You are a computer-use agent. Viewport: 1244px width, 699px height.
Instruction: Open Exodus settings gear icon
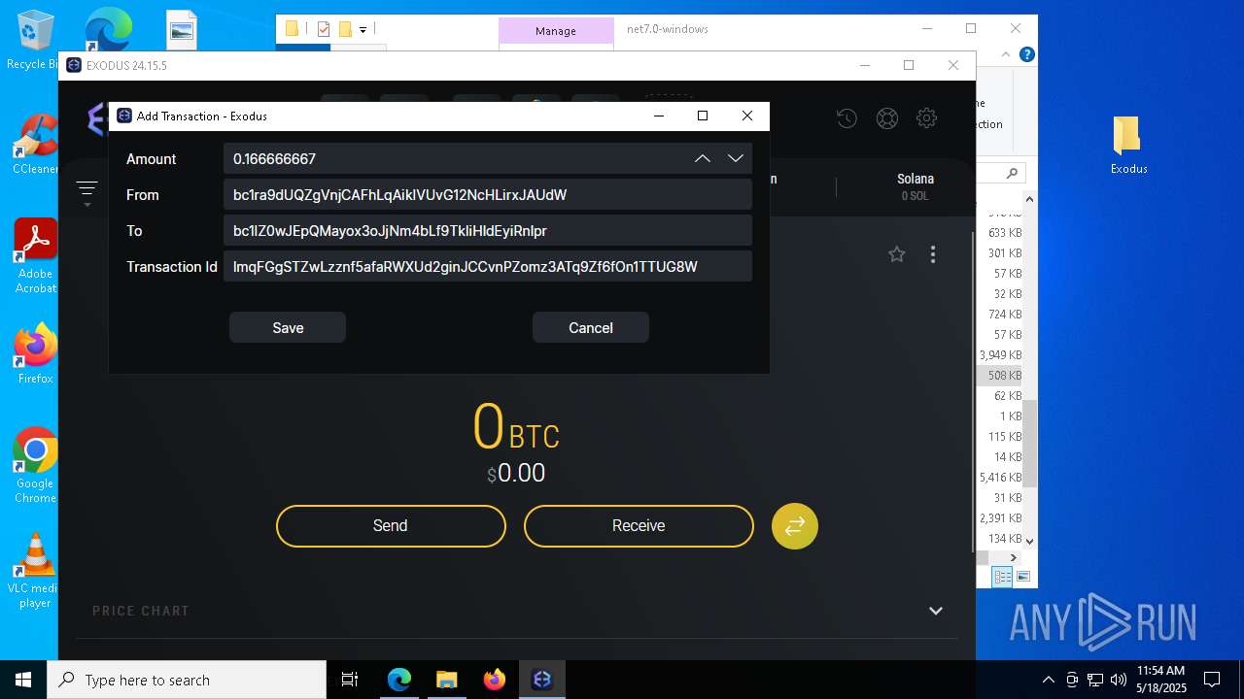coord(926,118)
